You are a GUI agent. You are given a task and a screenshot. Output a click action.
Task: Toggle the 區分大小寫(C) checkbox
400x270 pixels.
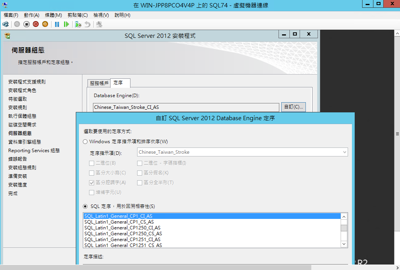click(x=91, y=173)
